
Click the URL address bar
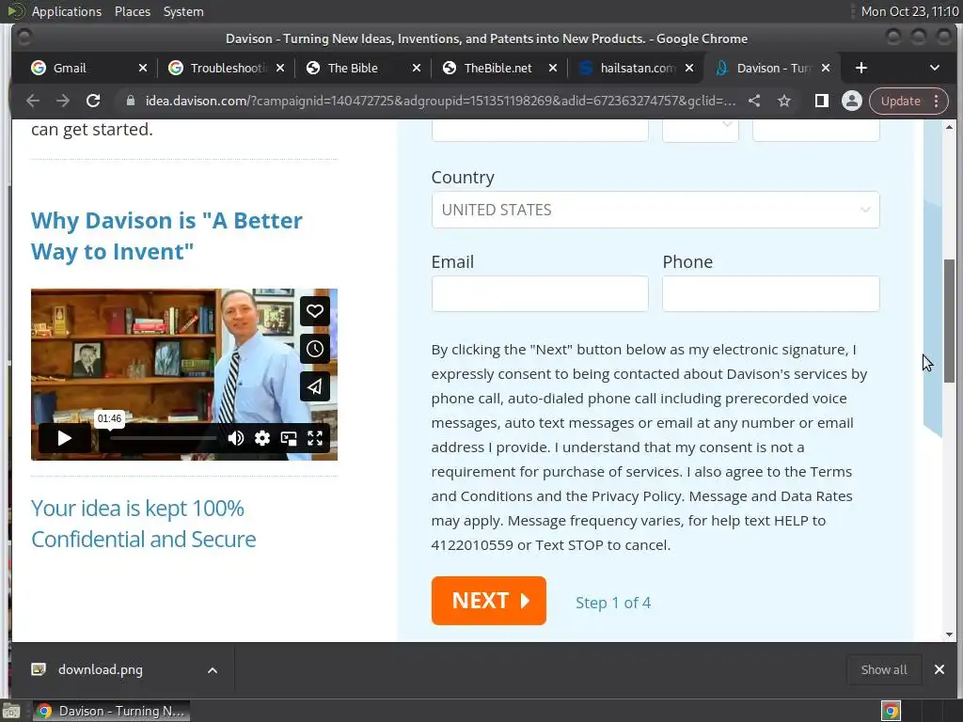pos(440,101)
